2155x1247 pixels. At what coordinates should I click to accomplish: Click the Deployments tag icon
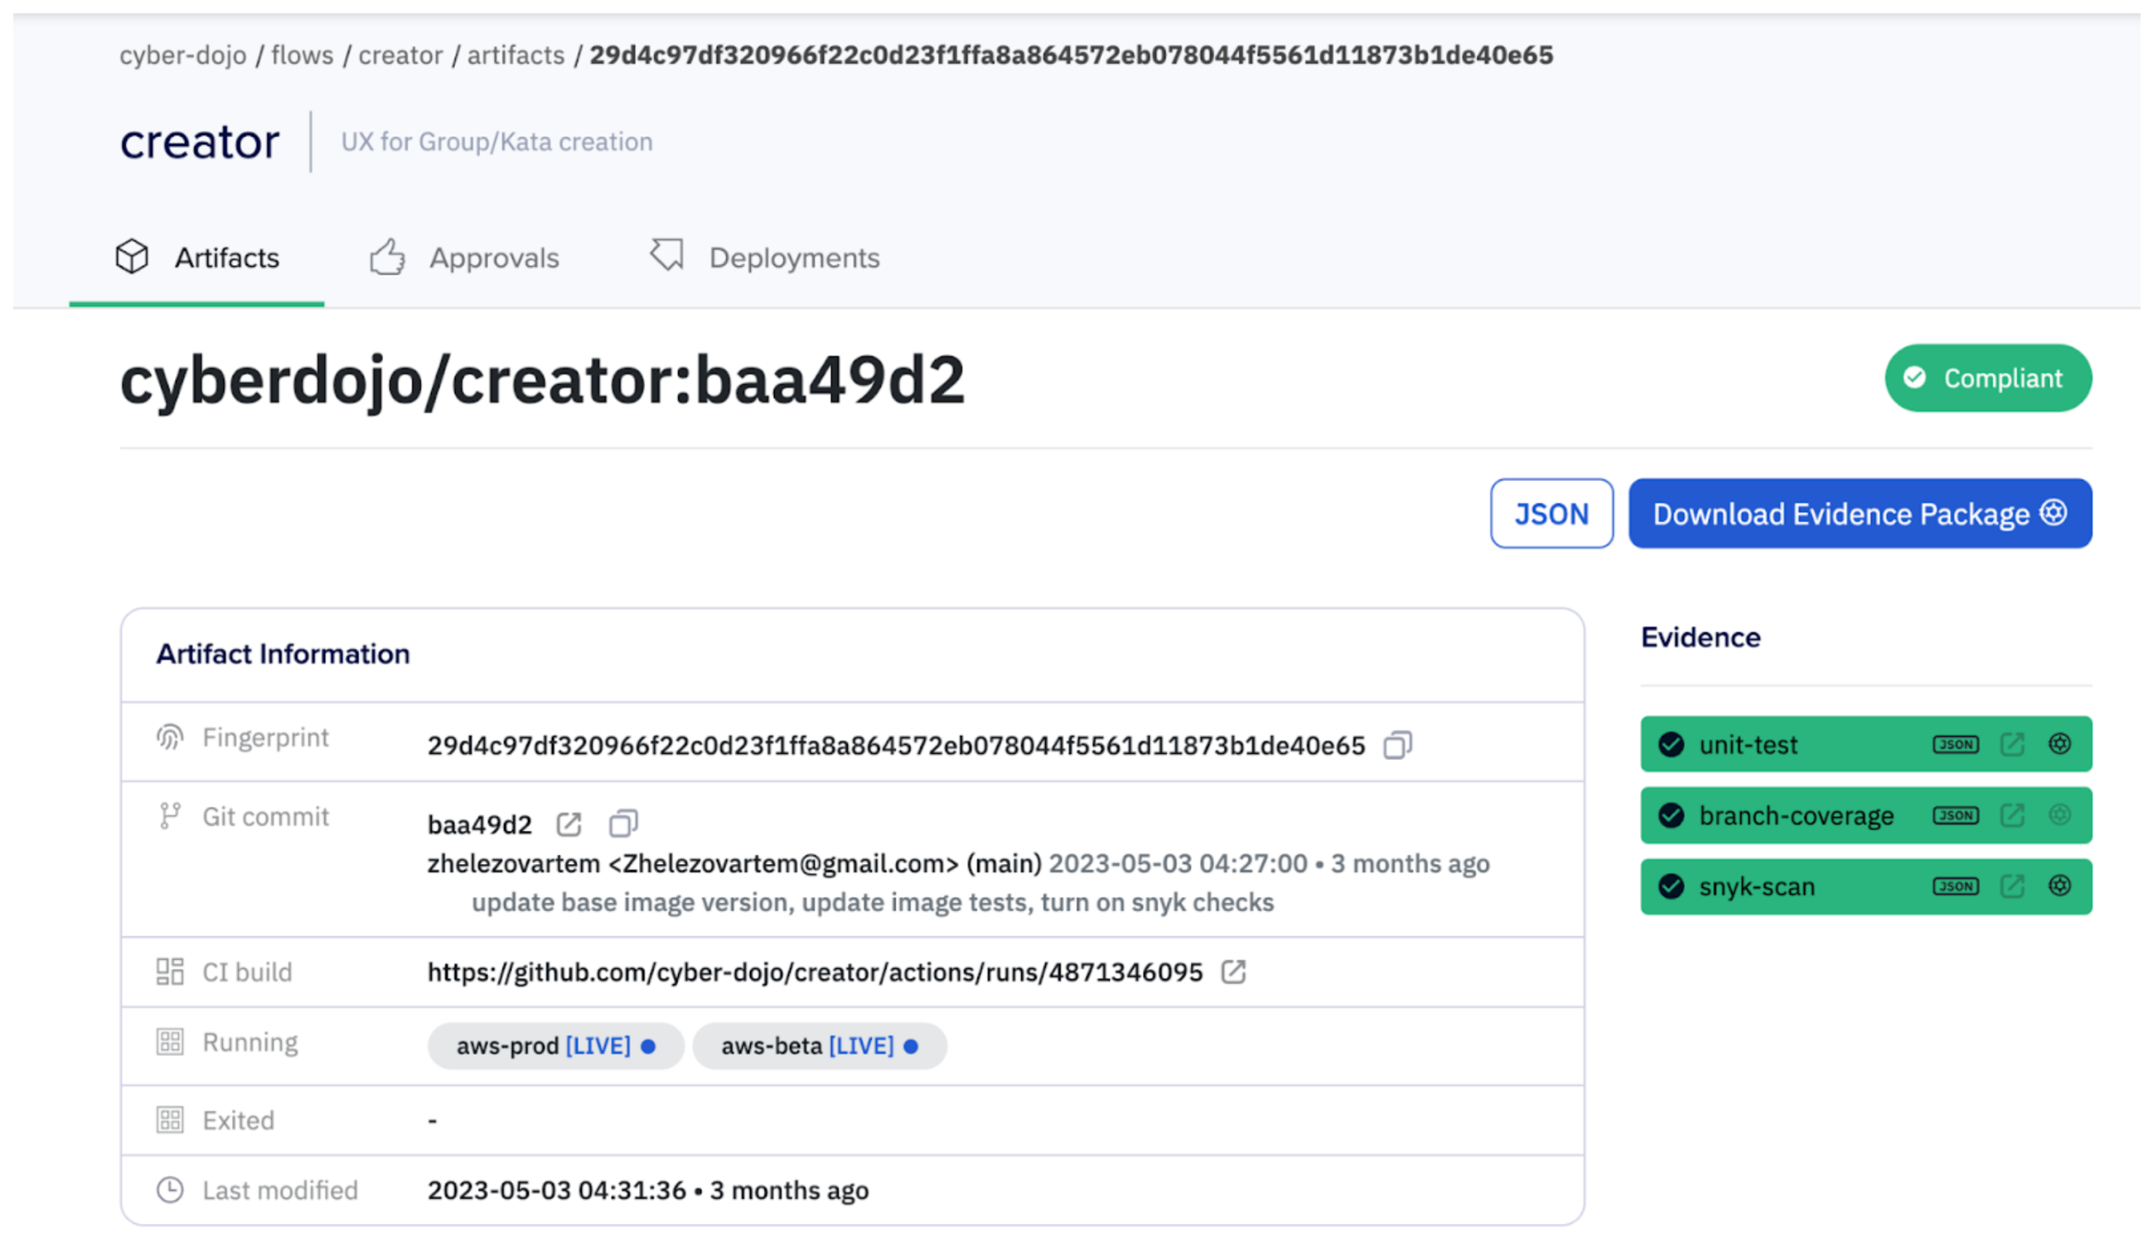click(668, 256)
